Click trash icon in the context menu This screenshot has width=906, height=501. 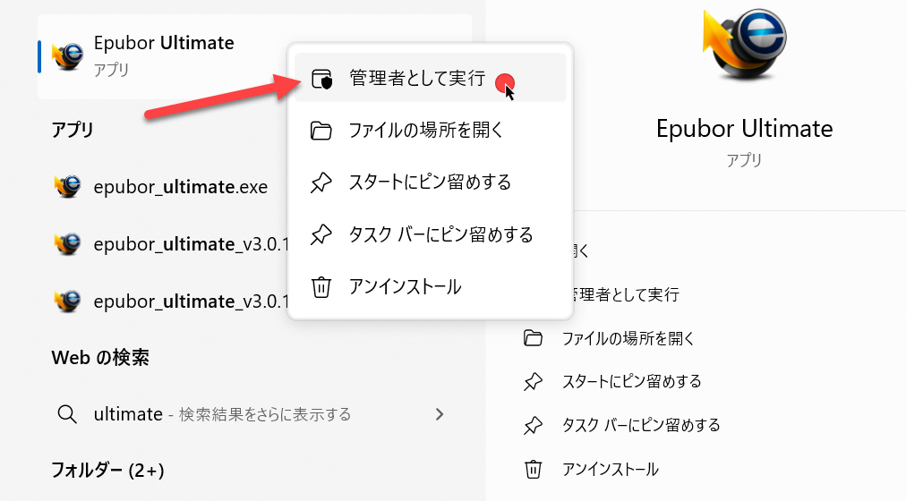coord(321,287)
